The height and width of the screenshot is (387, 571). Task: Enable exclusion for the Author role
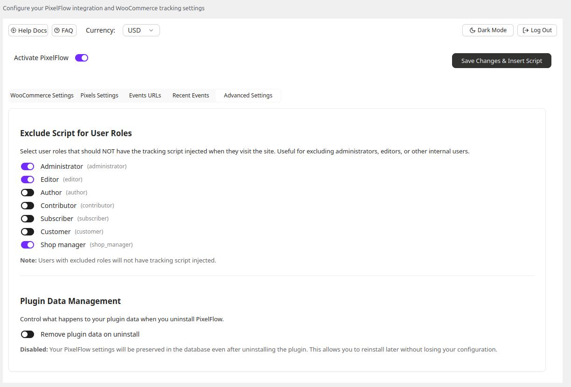[28, 193]
